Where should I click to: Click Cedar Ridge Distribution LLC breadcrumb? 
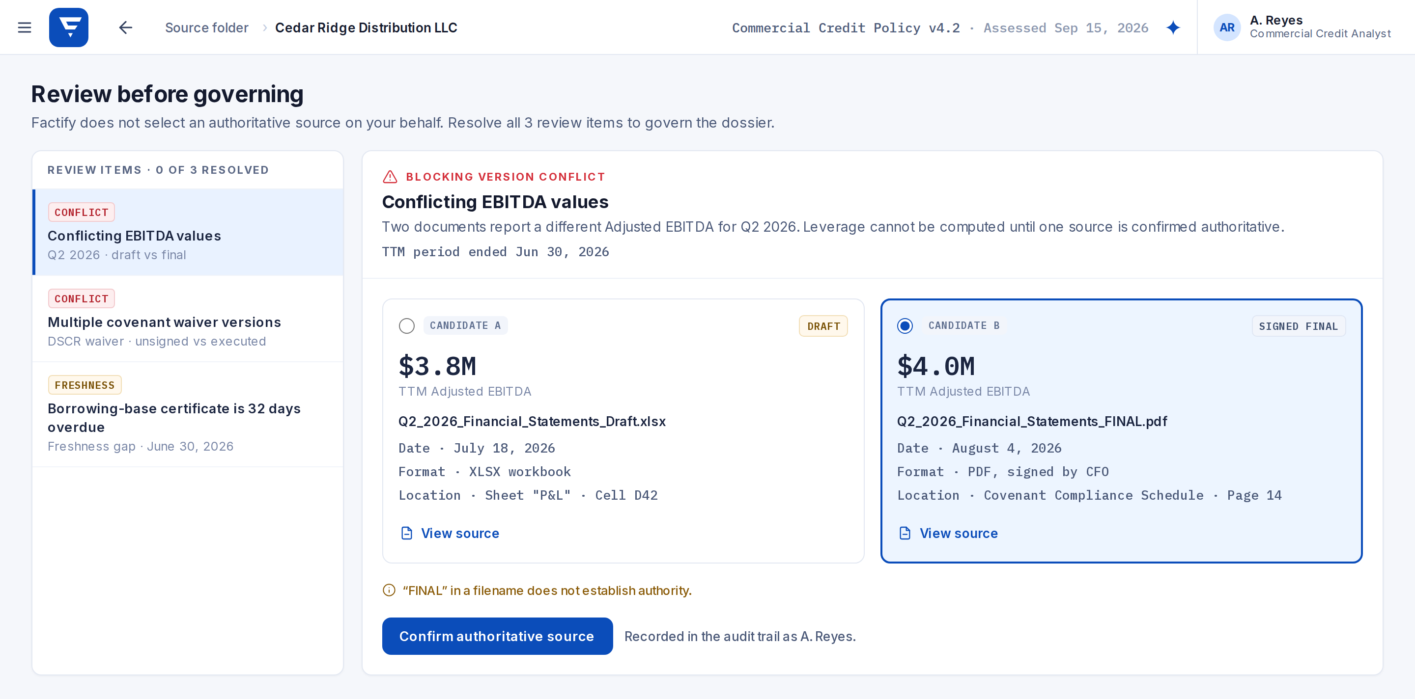pyautogui.click(x=366, y=27)
